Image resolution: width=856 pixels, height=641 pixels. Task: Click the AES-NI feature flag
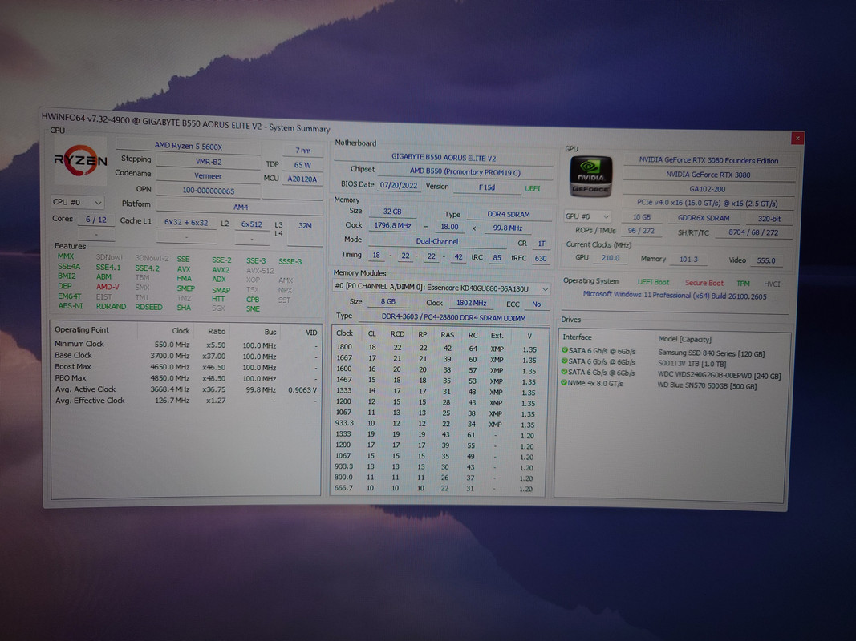click(x=71, y=306)
